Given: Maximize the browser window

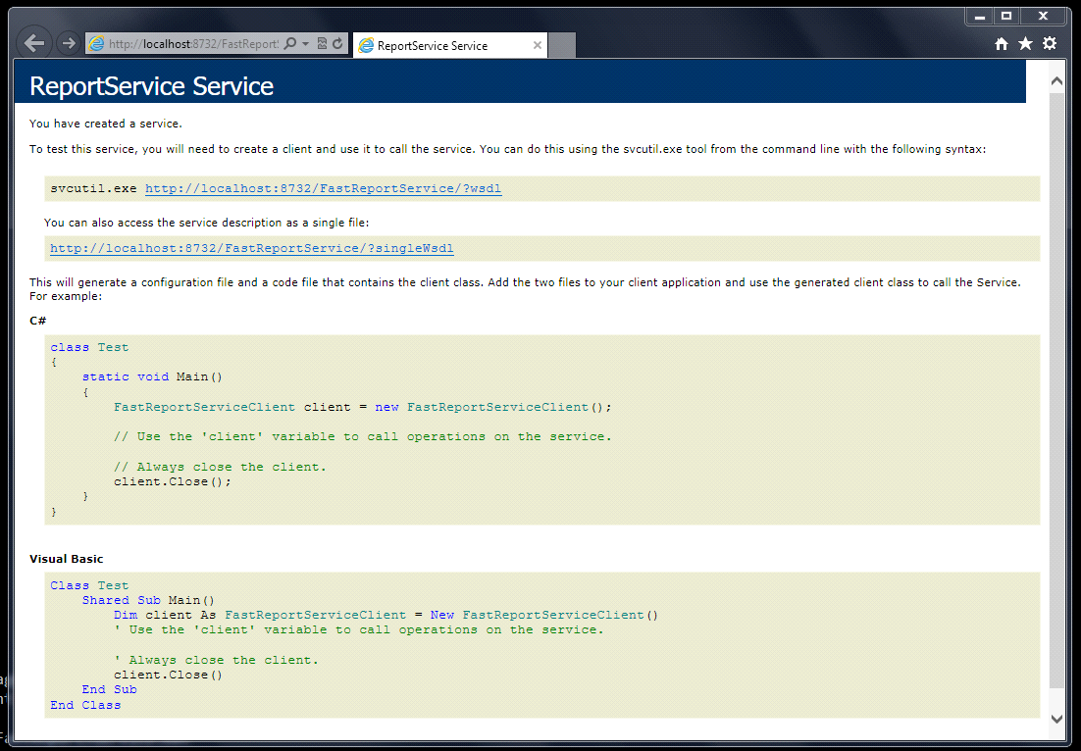Looking at the screenshot, I should (x=1006, y=16).
